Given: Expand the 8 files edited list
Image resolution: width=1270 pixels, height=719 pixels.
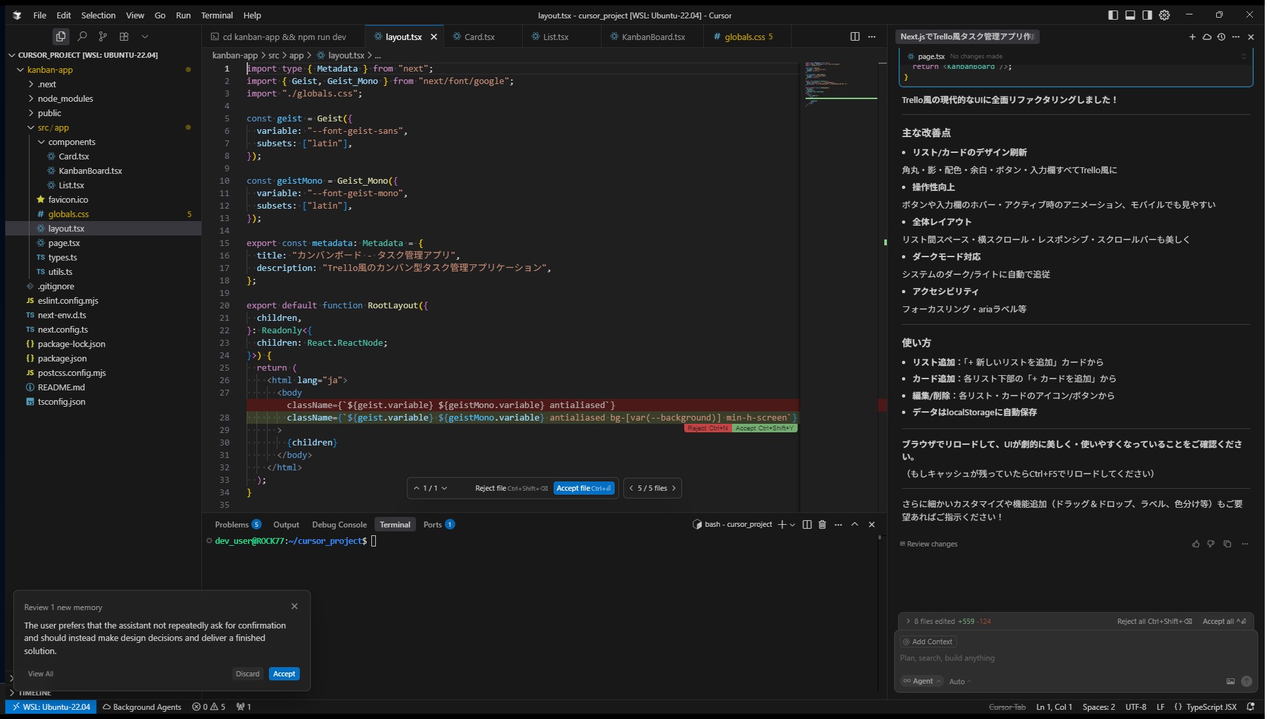Looking at the screenshot, I should pyautogui.click(x=908, y=621).
